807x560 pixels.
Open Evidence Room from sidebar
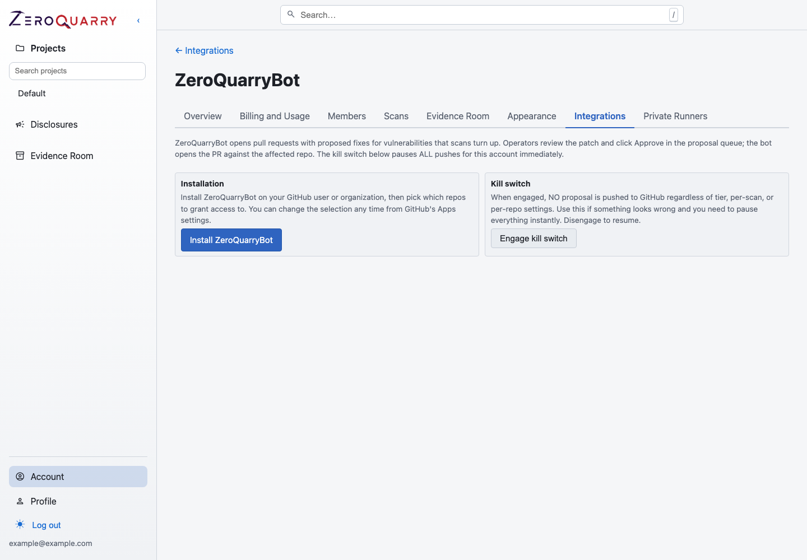pos(62,156)
